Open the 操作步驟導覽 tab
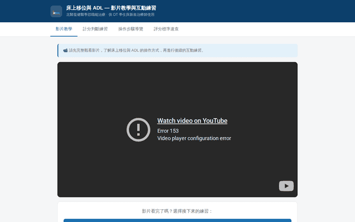Viewport: 355px width, 222px height. 131,29
